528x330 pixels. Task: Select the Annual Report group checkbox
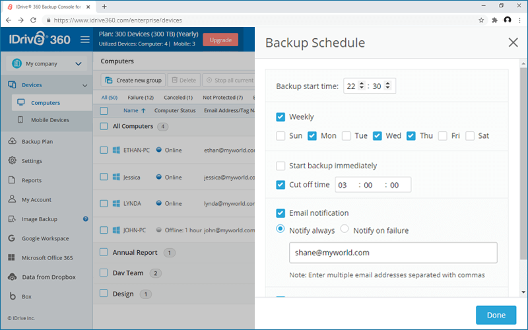click(104, 252)
